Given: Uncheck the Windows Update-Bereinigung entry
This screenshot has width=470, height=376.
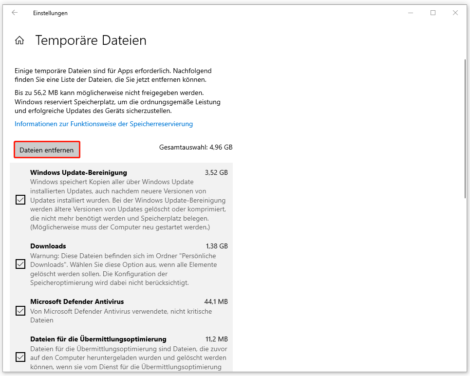Looking at the screenshot, I should coord(20,200).
